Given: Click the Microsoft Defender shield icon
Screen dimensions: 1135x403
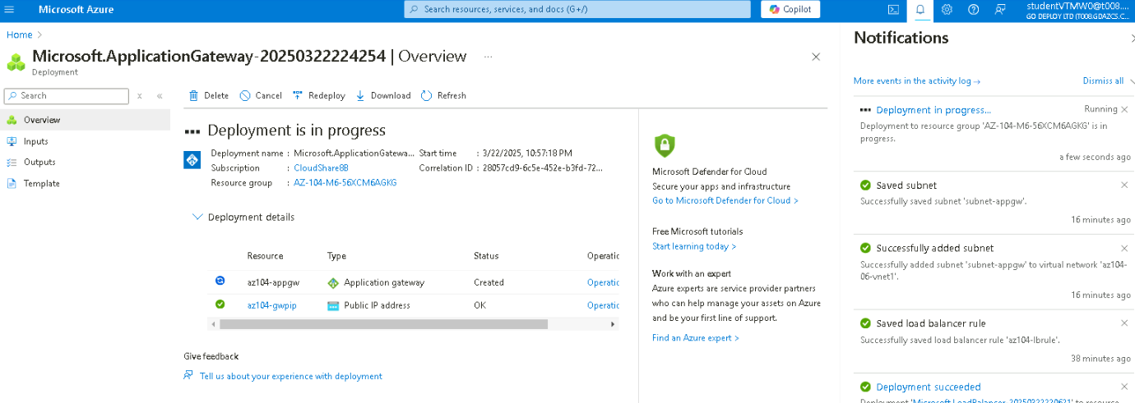Looking at the screenshot, I should click(665, 146).
